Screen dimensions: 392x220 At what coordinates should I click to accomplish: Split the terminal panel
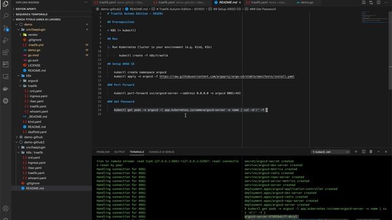[x=363, y=152]
